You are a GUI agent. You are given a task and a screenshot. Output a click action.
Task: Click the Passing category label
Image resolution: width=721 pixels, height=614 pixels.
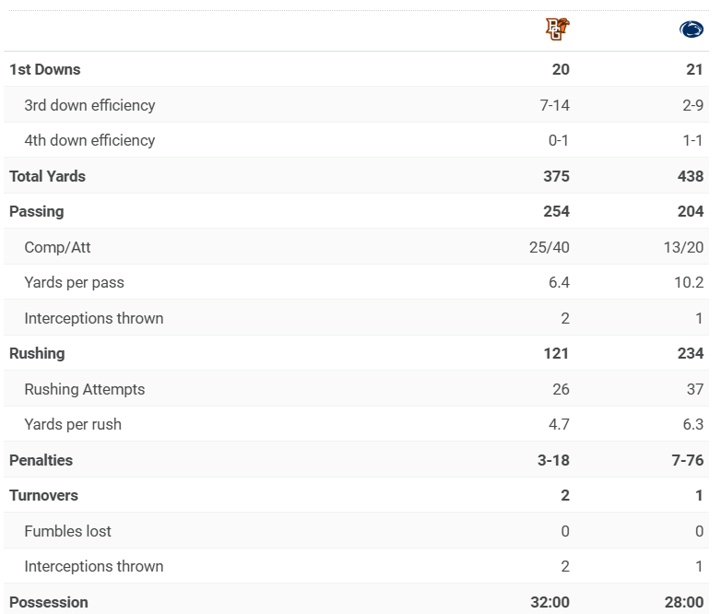37,212
